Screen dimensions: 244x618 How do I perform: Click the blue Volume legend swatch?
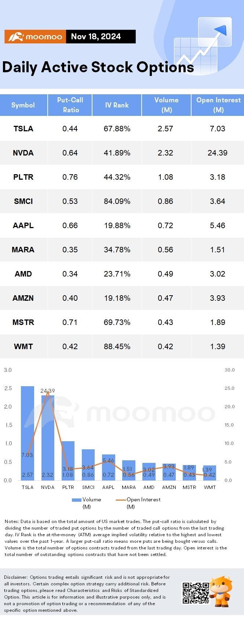(x=76, y=500)
